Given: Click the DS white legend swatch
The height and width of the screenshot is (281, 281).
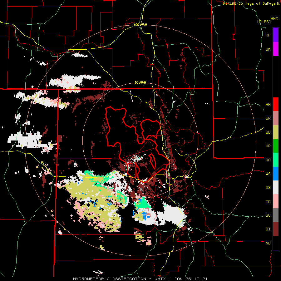Looking at the screenshot, I should 276,187.
